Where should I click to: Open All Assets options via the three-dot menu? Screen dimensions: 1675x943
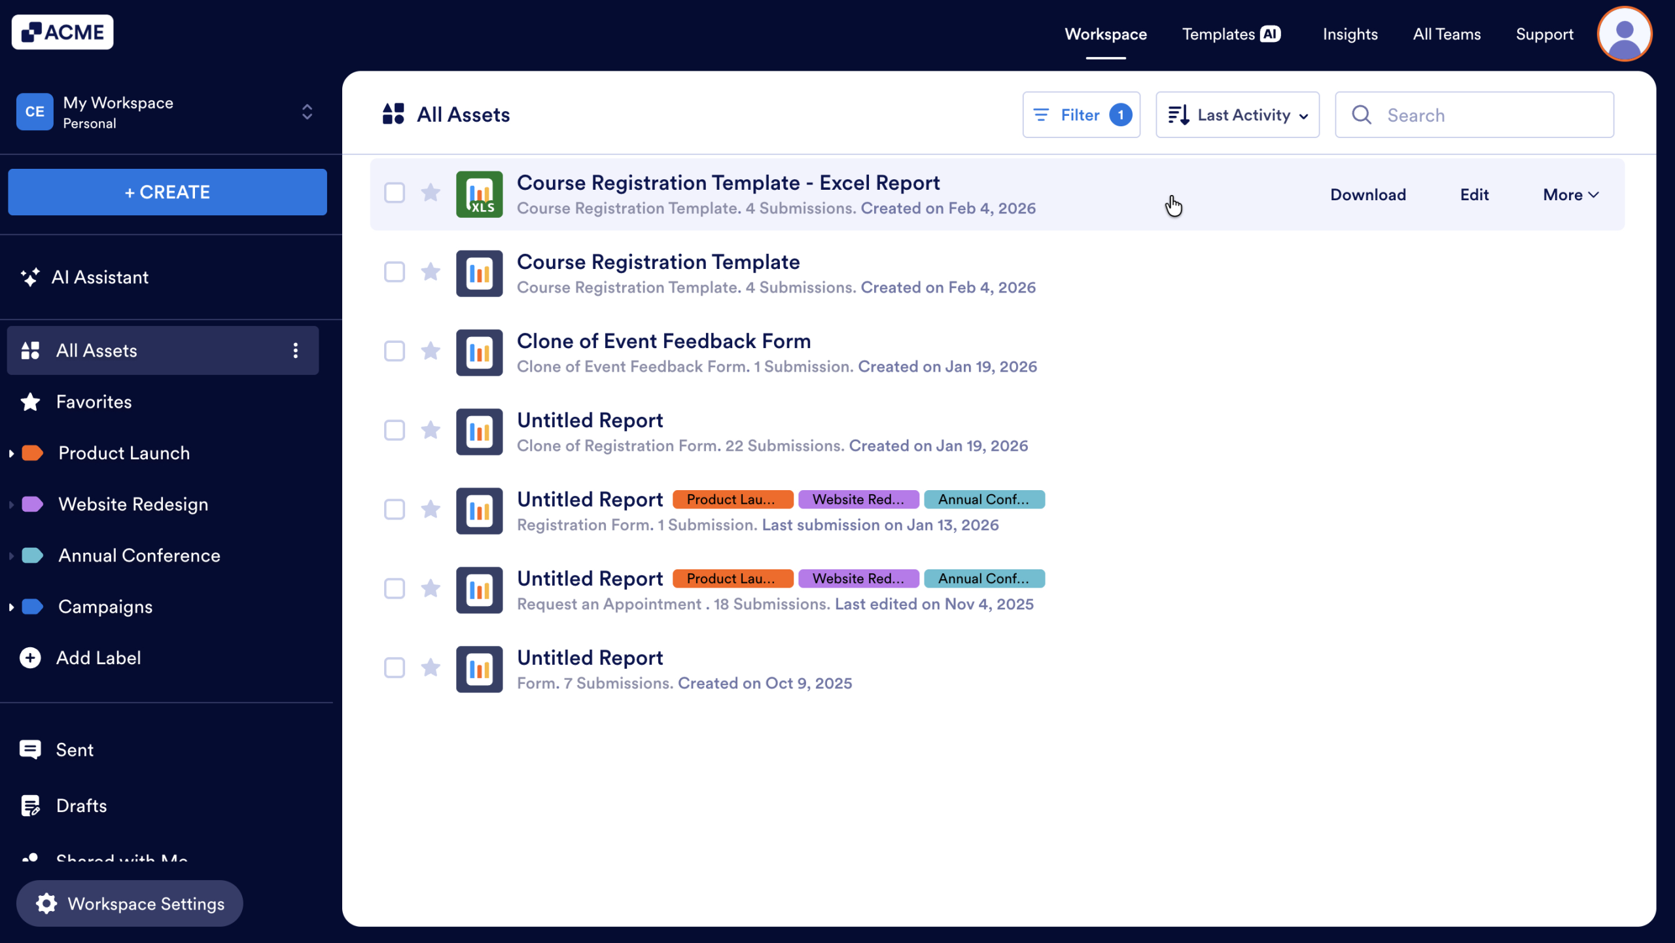pos(296,350)
